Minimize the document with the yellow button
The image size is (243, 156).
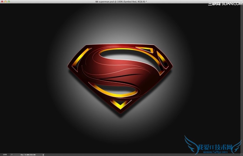(x=5, y=2)
